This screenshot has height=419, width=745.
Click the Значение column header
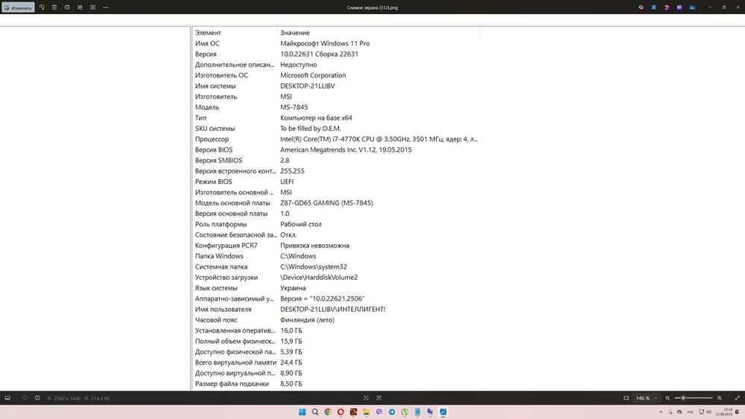point(295,33)
